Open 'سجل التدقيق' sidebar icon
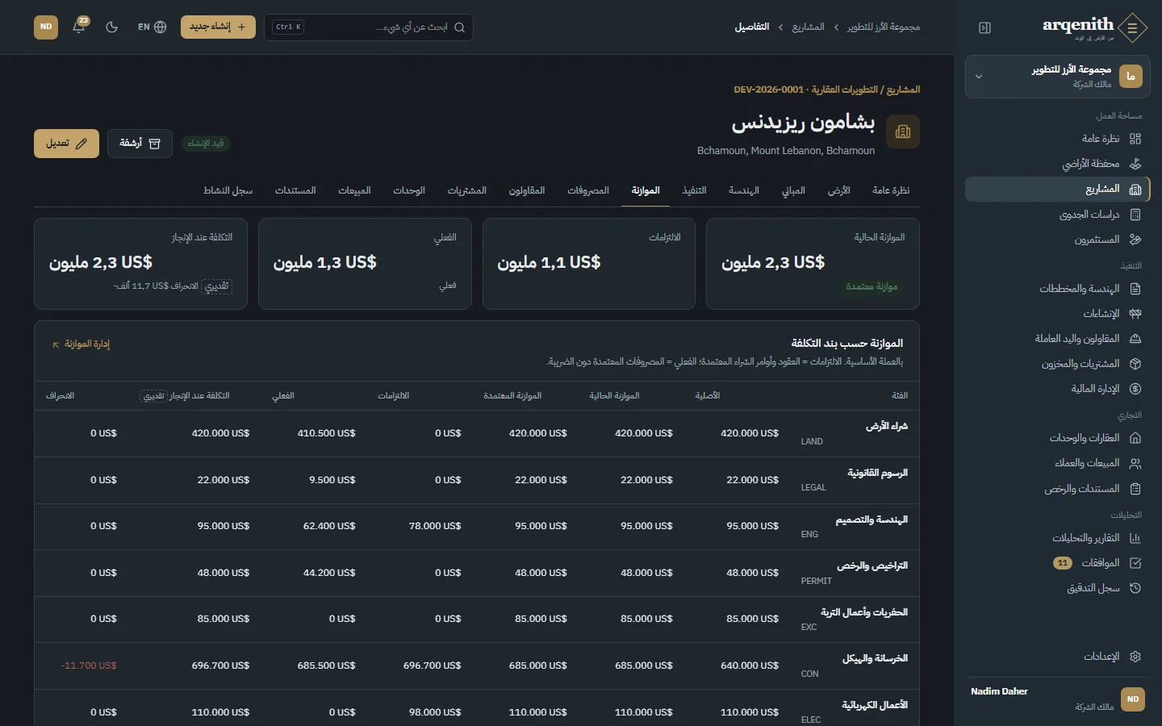The image size is (1162, 726). (1135, 588)
